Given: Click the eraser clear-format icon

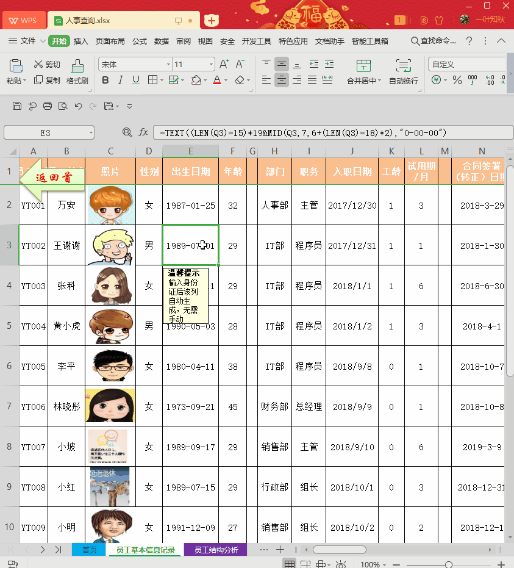Looking at the screenshot, I should pyautogui.click(x=240, y=80).
